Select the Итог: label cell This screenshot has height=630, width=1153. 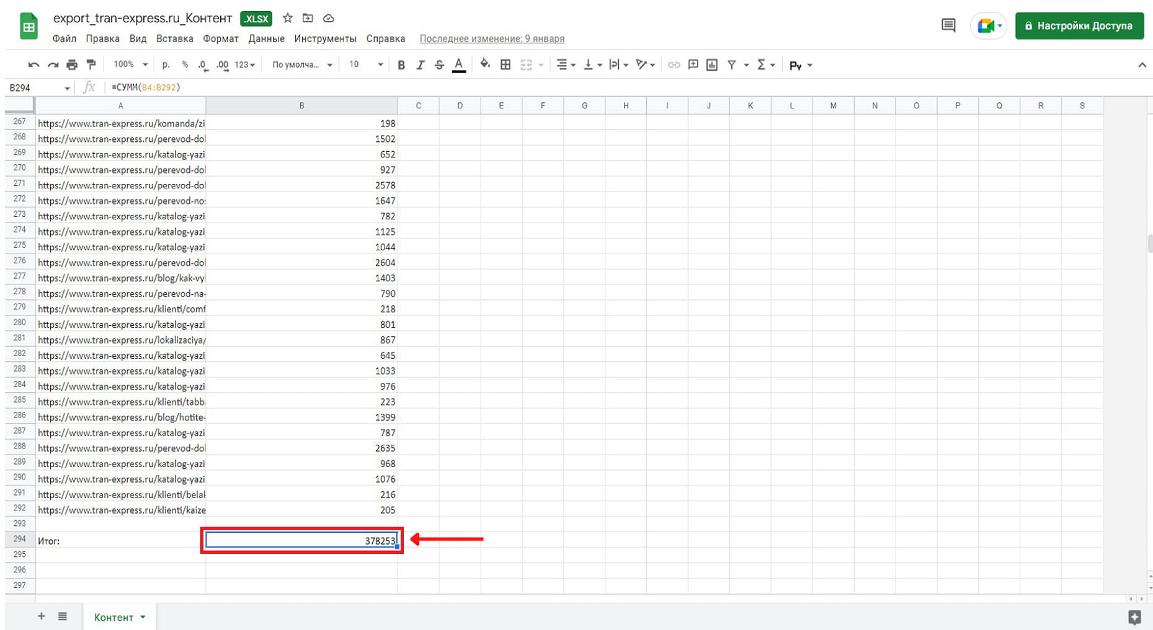[x=120, y=541]
